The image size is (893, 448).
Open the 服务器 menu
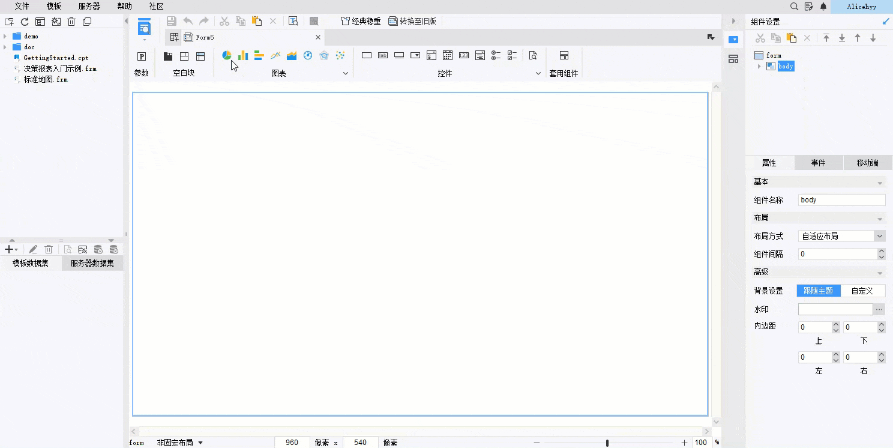click(89, 7)
